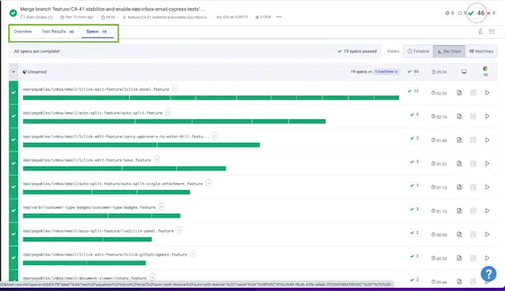This screenshot has height=291, width=505.
Task: Open the Test Results tab
Action: tap(58, 32)
